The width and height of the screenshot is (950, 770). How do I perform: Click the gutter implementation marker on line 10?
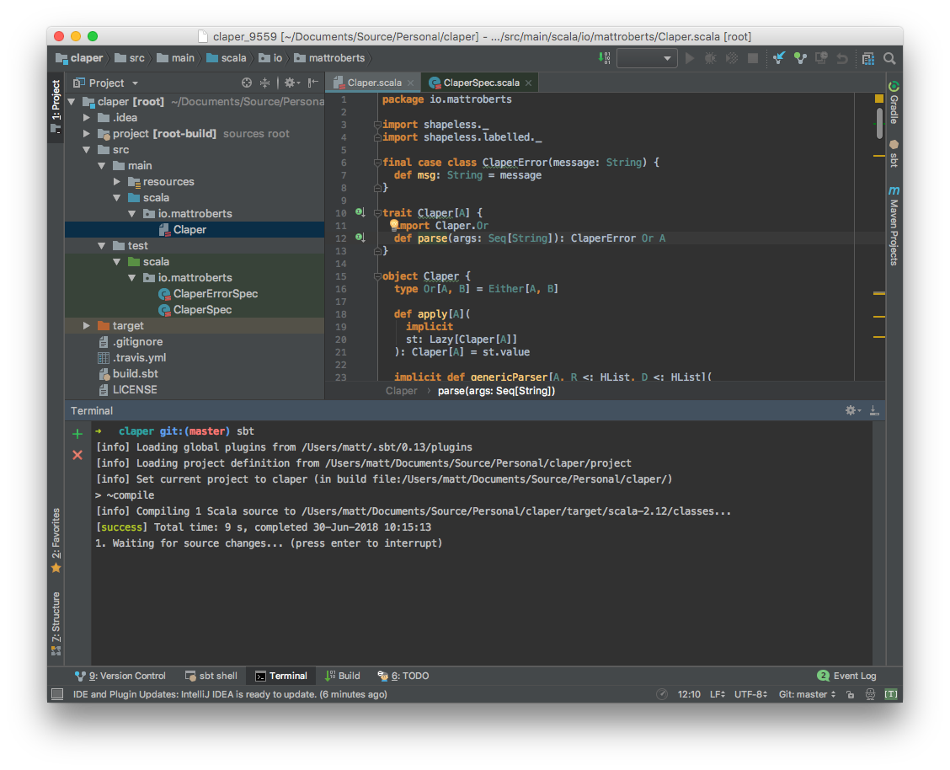pos(360,212)
